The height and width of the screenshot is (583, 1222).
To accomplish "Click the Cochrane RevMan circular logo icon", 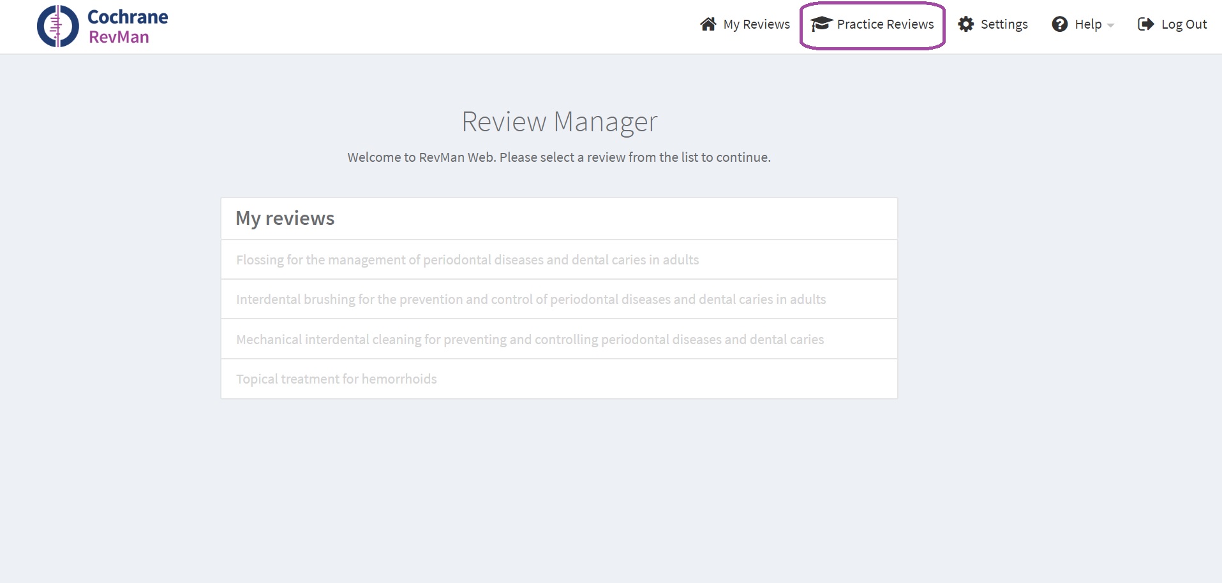I will click(x=57, y=26).
